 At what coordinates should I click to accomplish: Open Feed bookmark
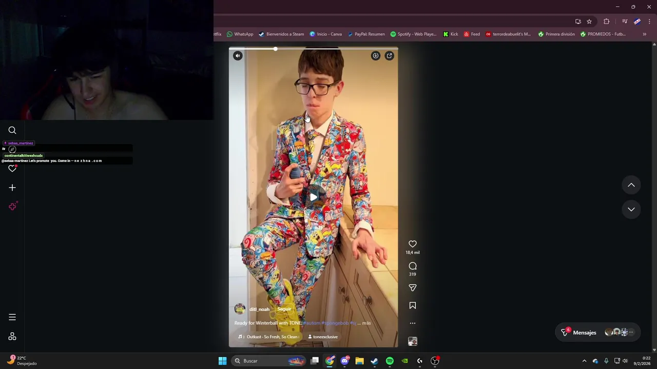click(472, 34)
